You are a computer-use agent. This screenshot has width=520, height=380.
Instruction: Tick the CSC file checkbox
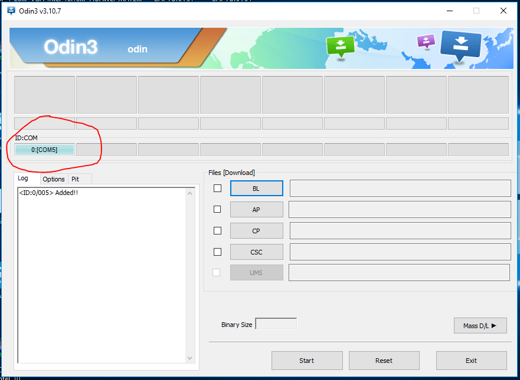click(217, 252)
